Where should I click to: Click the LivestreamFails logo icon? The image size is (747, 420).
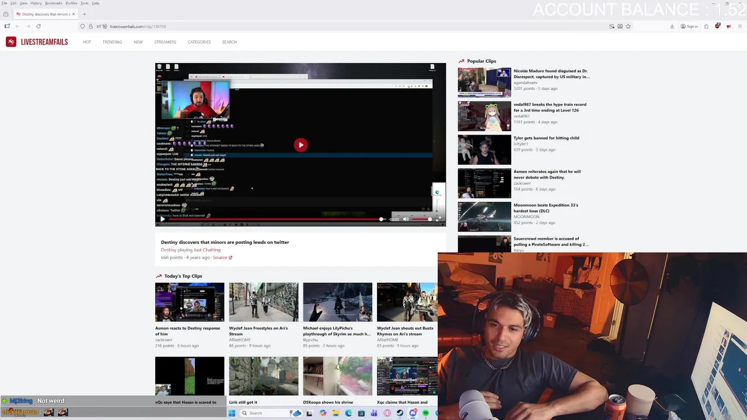(11, 42)
